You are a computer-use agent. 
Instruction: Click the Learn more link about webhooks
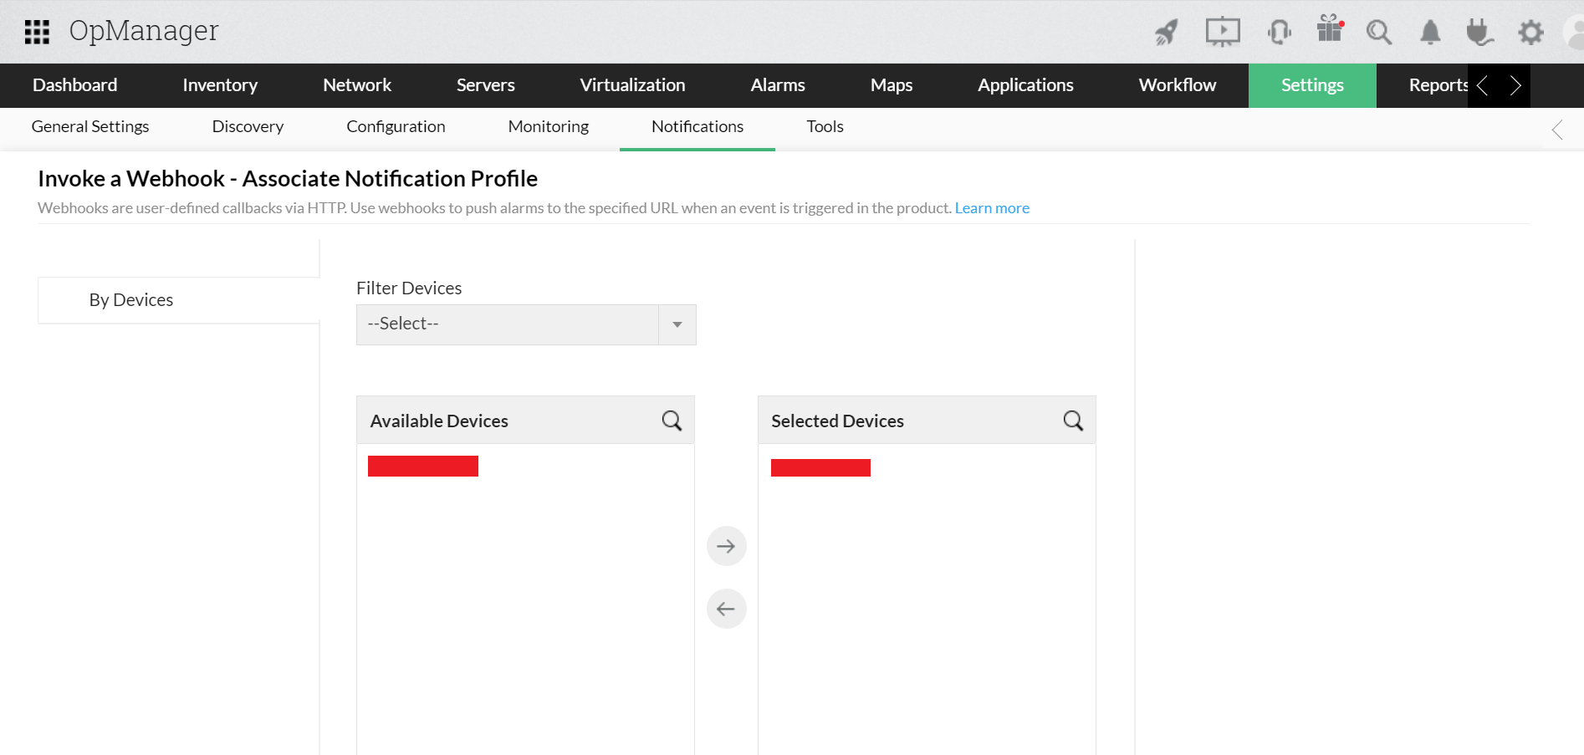(992, 207)
